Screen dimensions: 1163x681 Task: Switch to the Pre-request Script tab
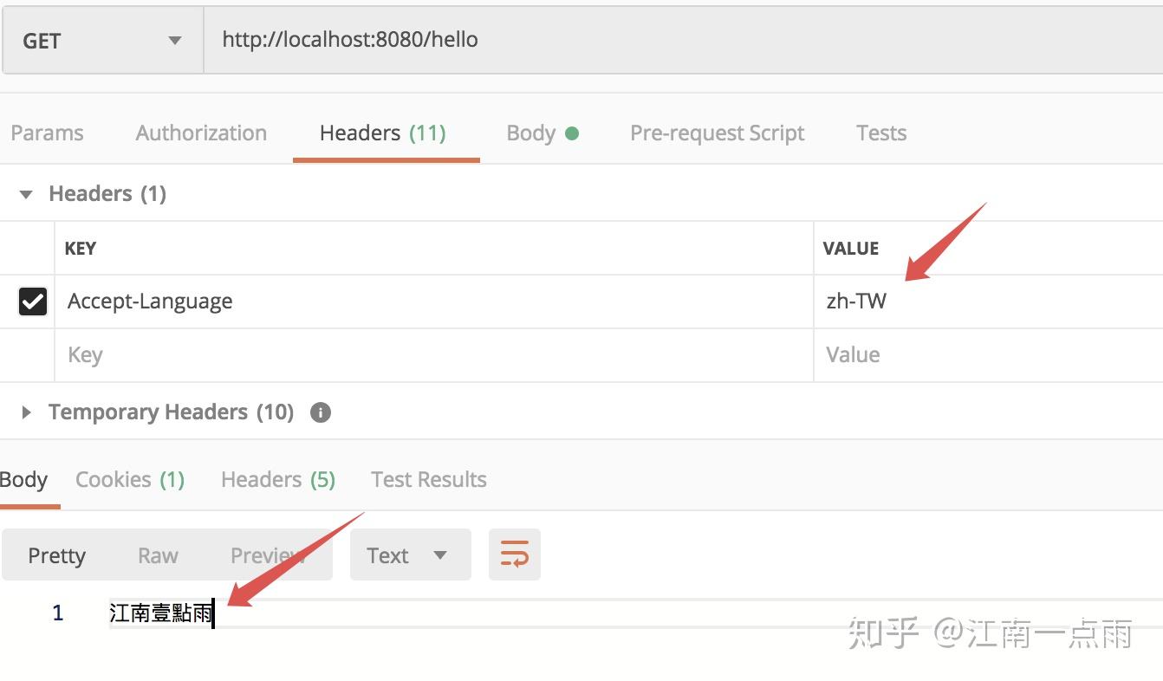pyautogui.click(x=718, y=132)
